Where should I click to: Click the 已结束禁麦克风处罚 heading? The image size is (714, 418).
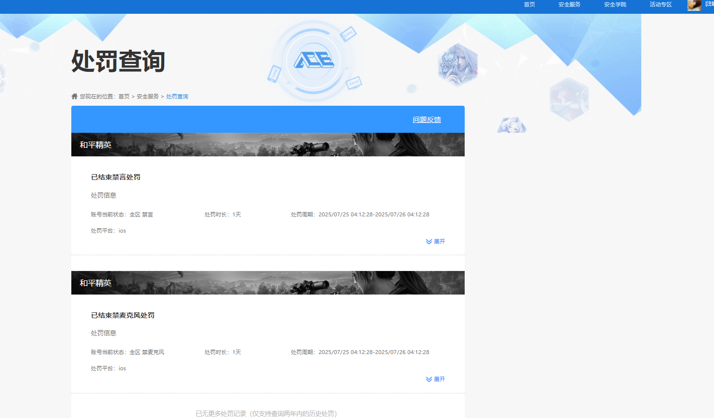point(122,315)
